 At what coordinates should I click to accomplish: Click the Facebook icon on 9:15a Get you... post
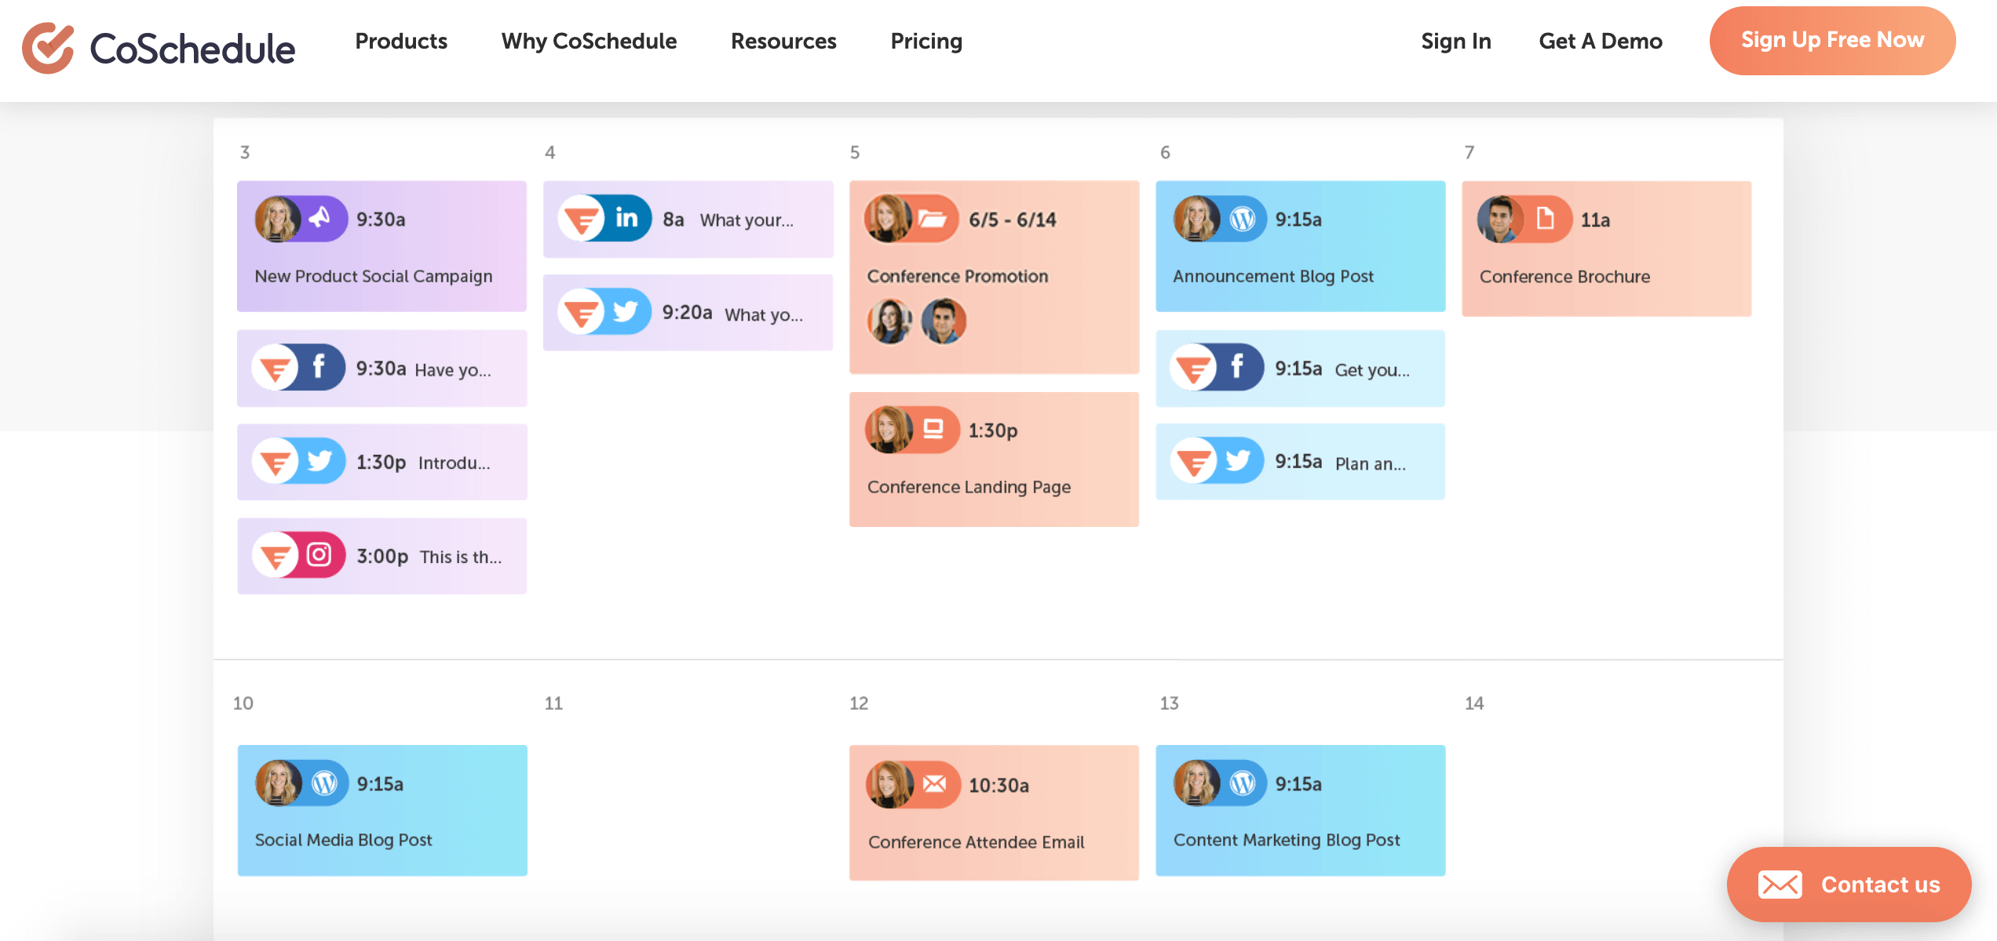click(x=1237, y=367)
